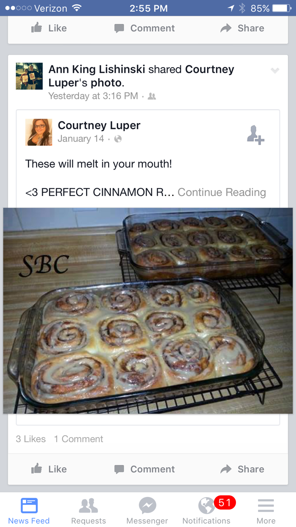Open the post options chevron for Ann's post
The width and height of the screenshot is (296, 527).
pos(275,71)
